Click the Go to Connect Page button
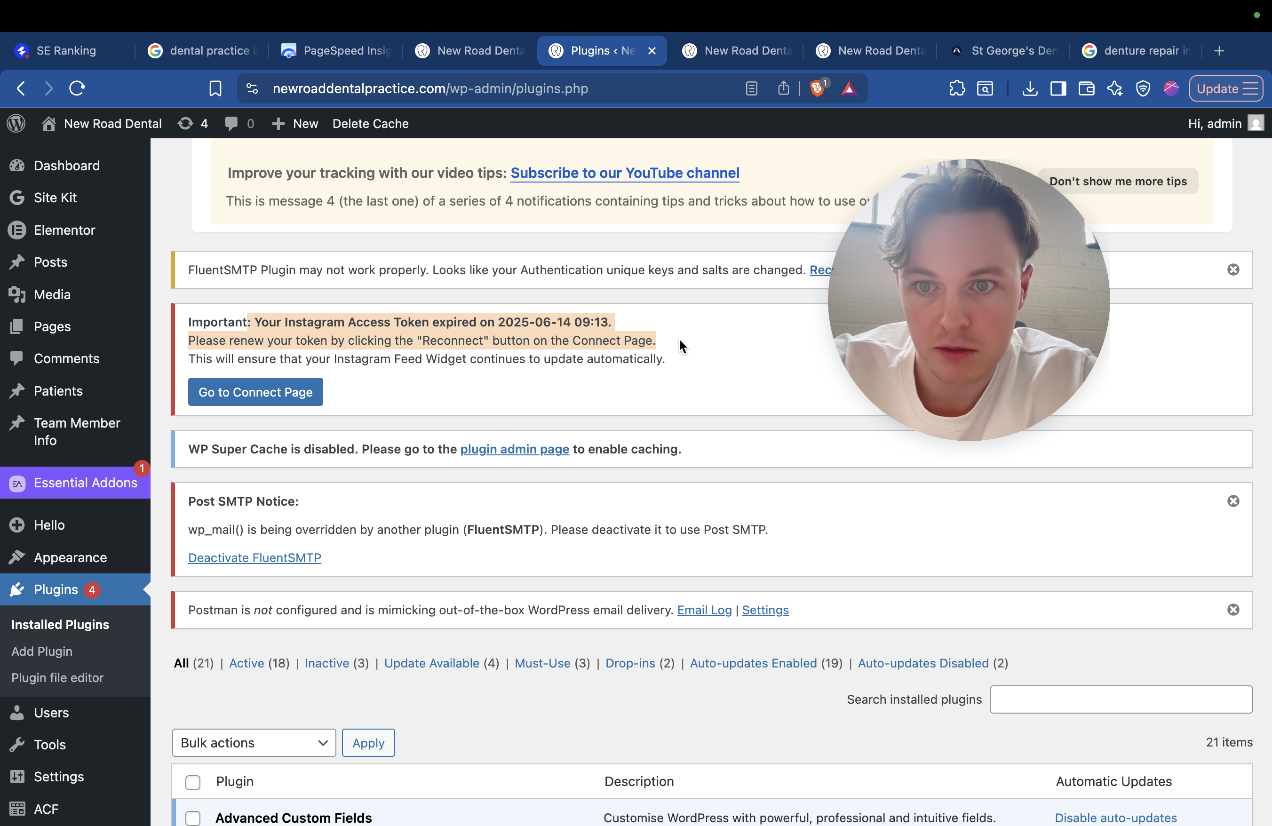Image resolution: width=1272 pixels, height=826 pixels. [255, 392]
